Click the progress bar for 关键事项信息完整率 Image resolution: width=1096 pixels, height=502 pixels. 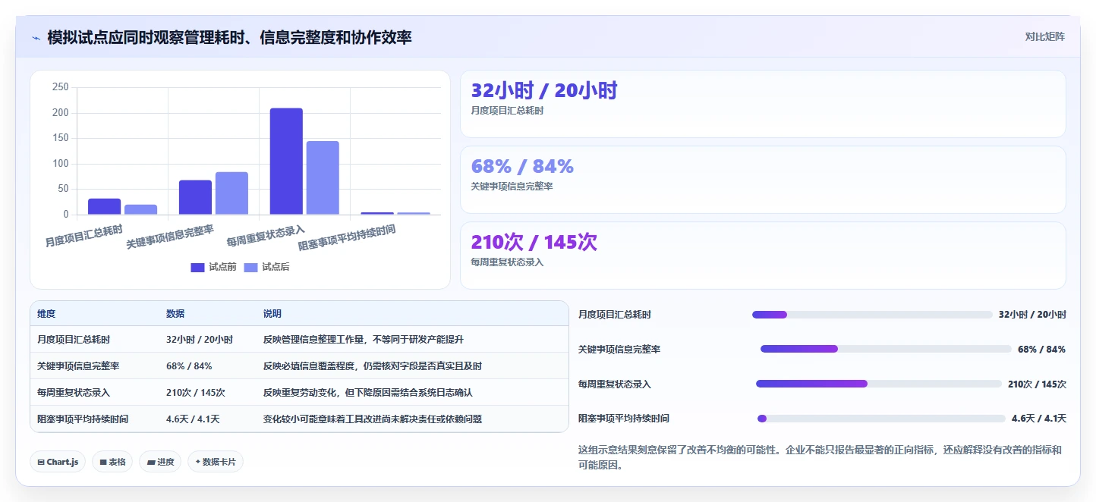(886, 349)
